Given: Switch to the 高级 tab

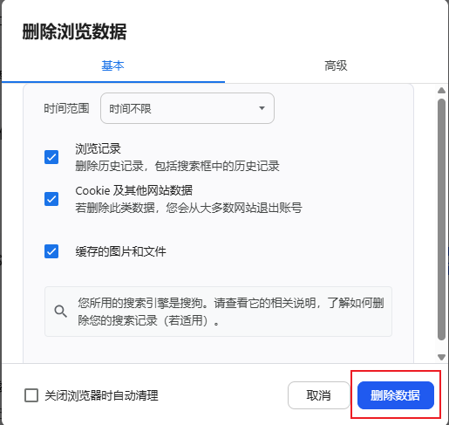Looking at the screenshot, I should pos(336,65).
